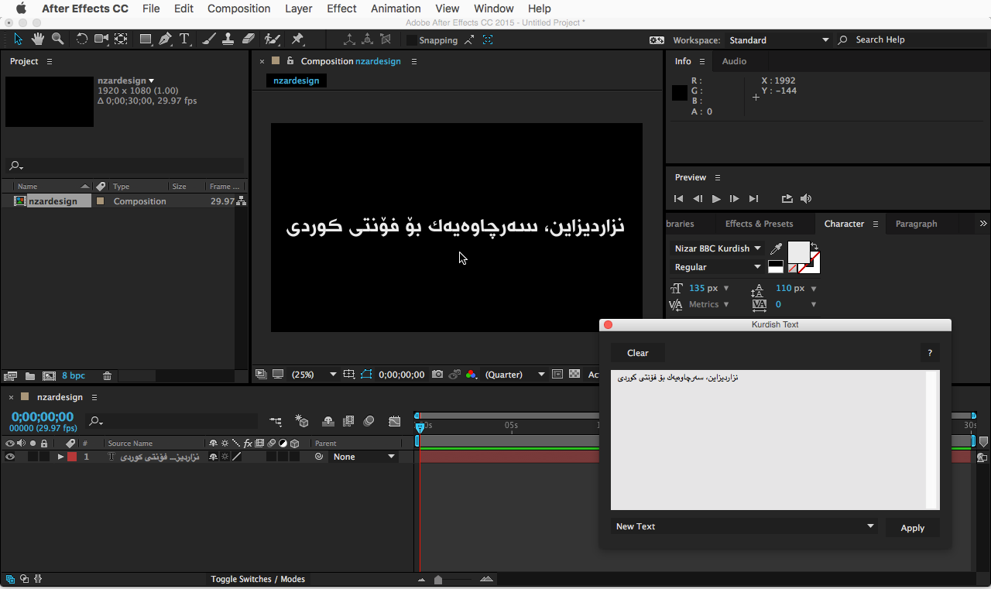Click the Frame Blending film icon in timeline header

coord(348,422)
